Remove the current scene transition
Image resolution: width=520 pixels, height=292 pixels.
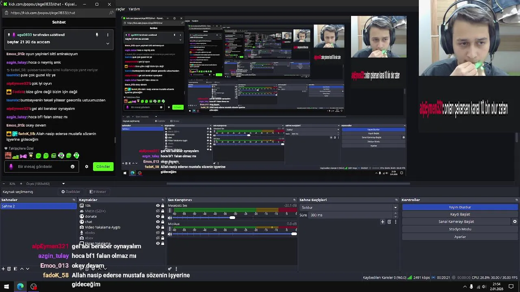(x=389, y=222)
